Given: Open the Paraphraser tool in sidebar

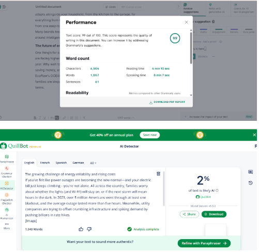Looking at the screenshot, I should point(7,159).
